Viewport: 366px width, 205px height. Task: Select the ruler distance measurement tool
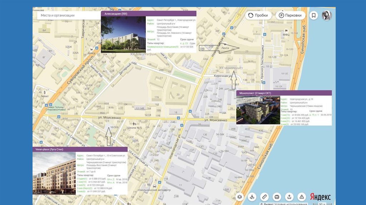point(264,197)
